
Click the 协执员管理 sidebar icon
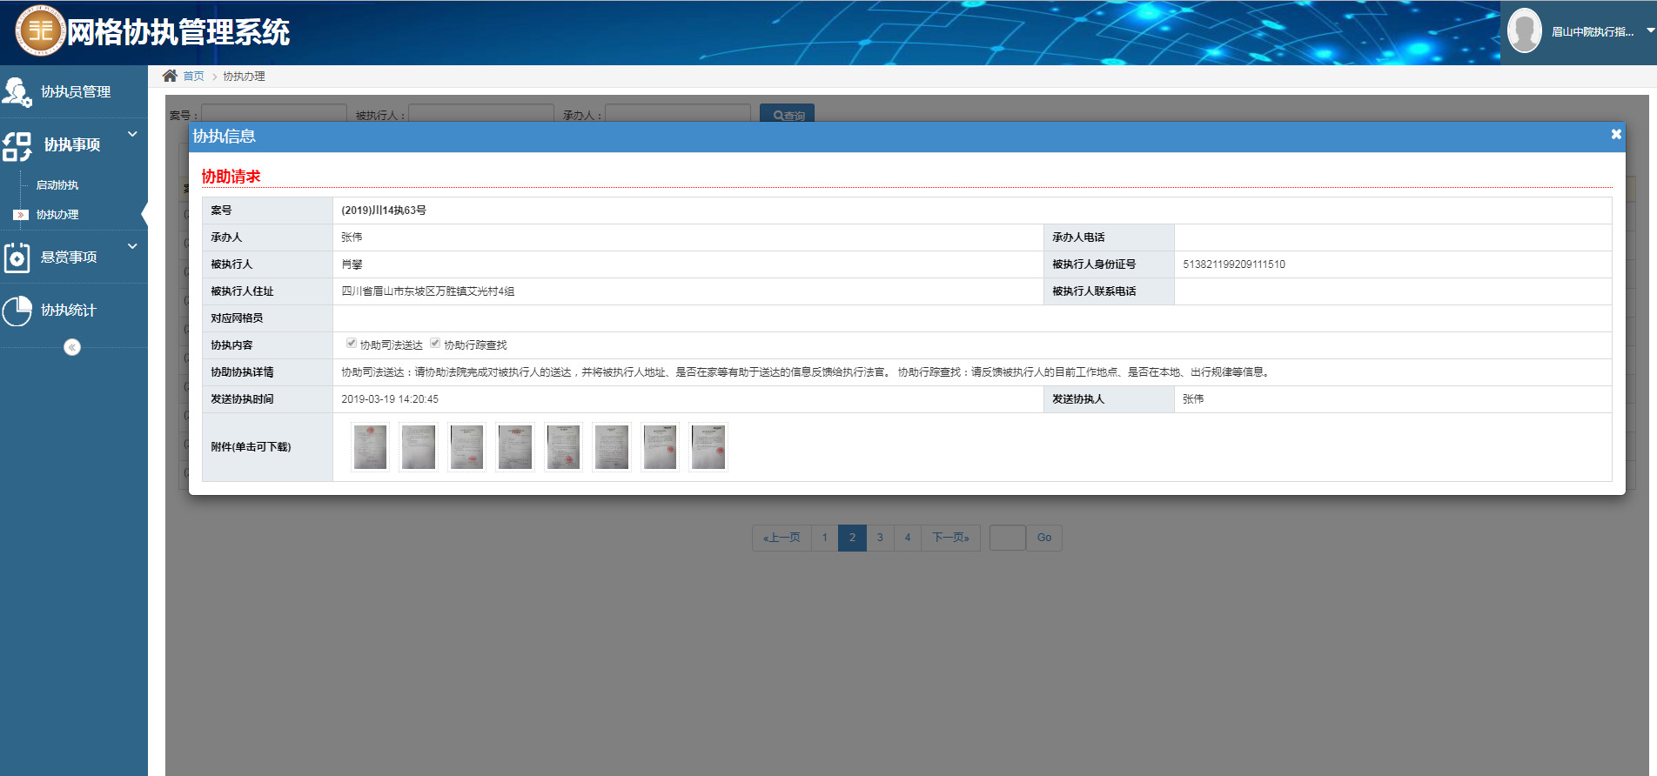pyautogui.click(x=17, y=92)
